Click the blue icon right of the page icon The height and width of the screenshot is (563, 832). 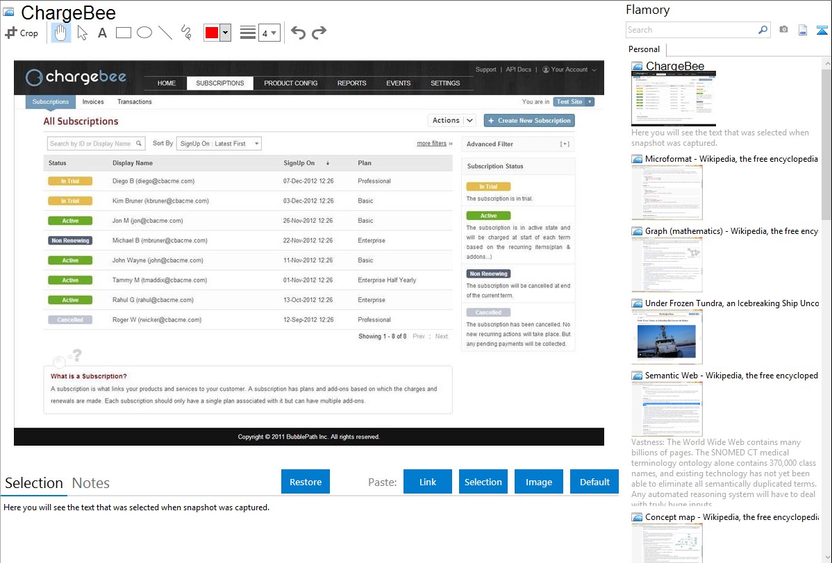click(x=822, y=30)
